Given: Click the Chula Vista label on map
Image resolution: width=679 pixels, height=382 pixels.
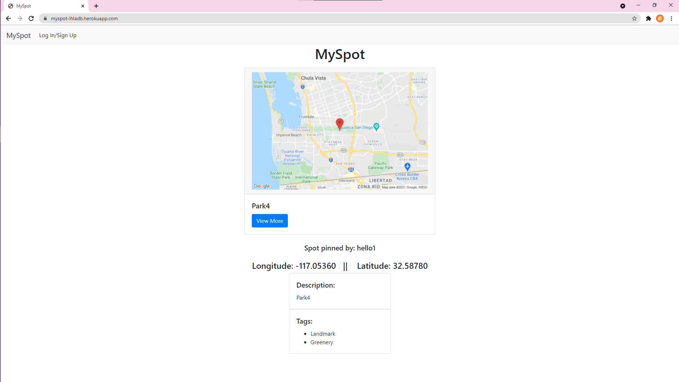Looking at the screenshot, I should (313, 78).
